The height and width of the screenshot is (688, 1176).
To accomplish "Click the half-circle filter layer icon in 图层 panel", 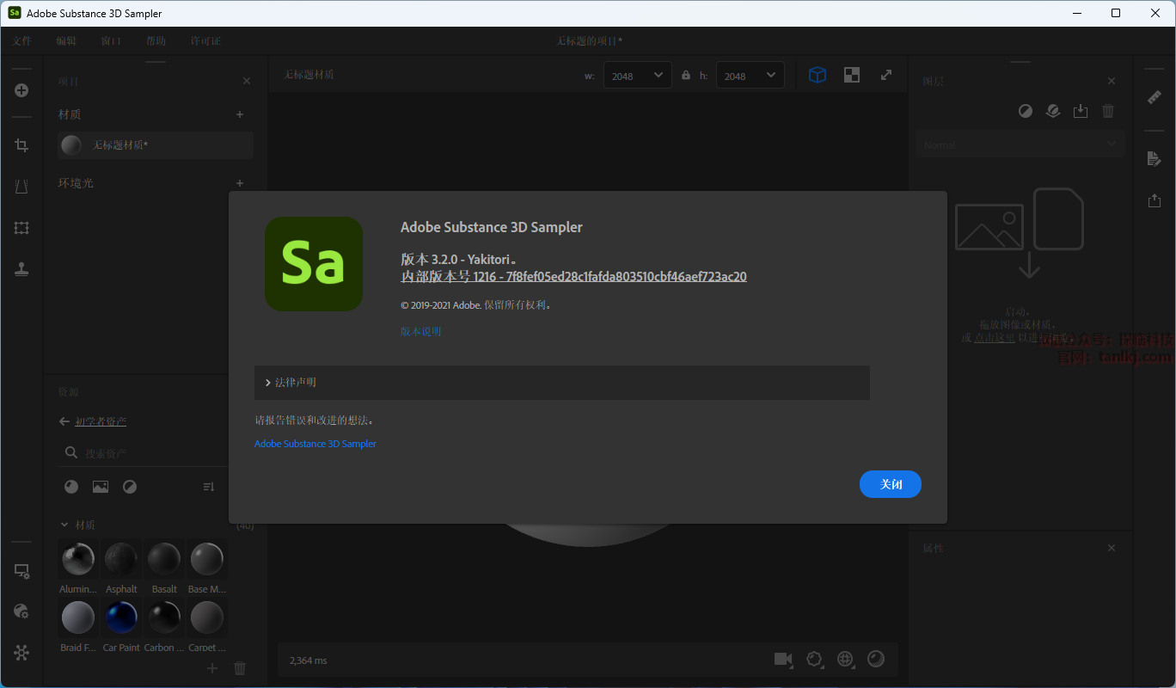I will click(x=1026, y=111).
